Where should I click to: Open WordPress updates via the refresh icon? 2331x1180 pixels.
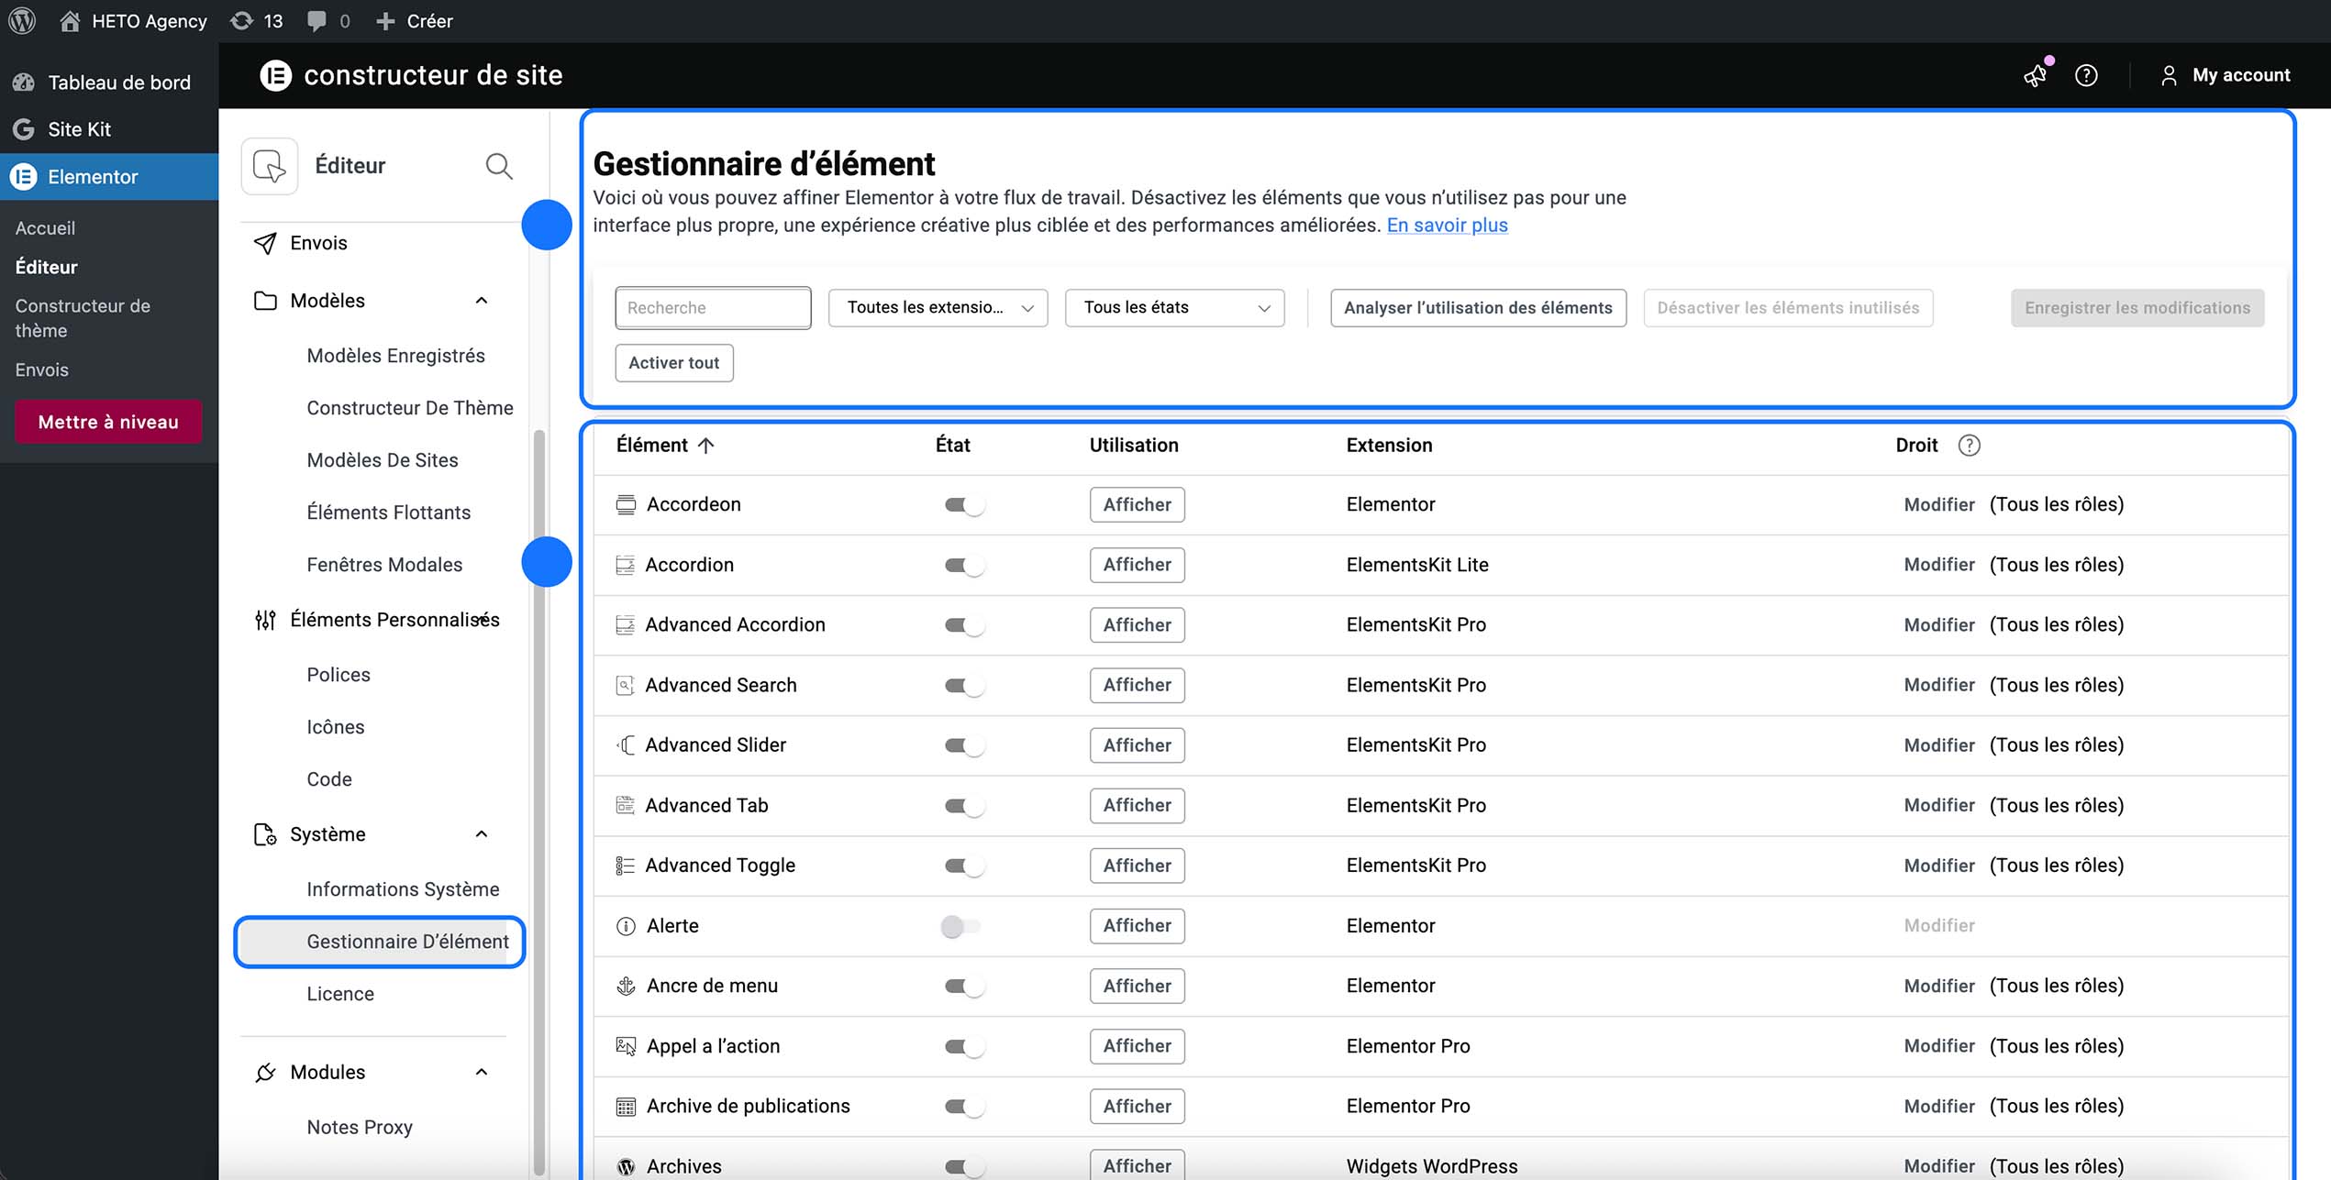(x=240, y=20)
